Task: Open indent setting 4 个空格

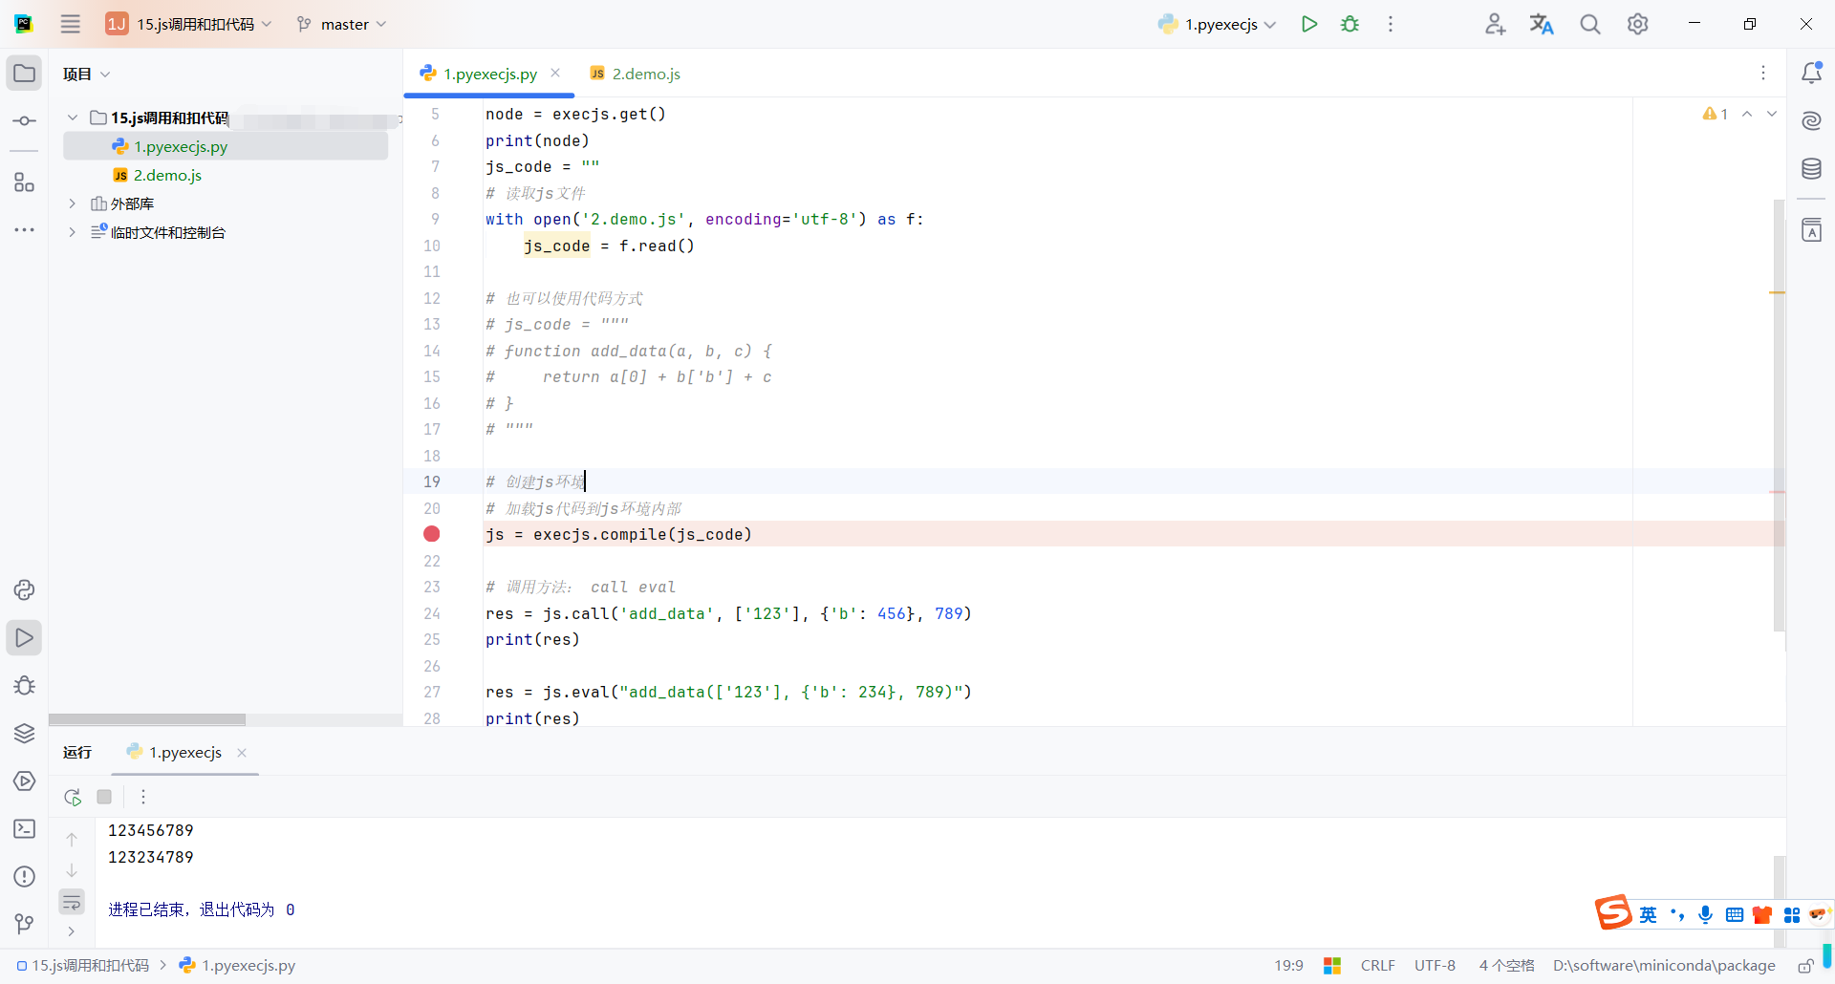Action: coord(1506,966)
